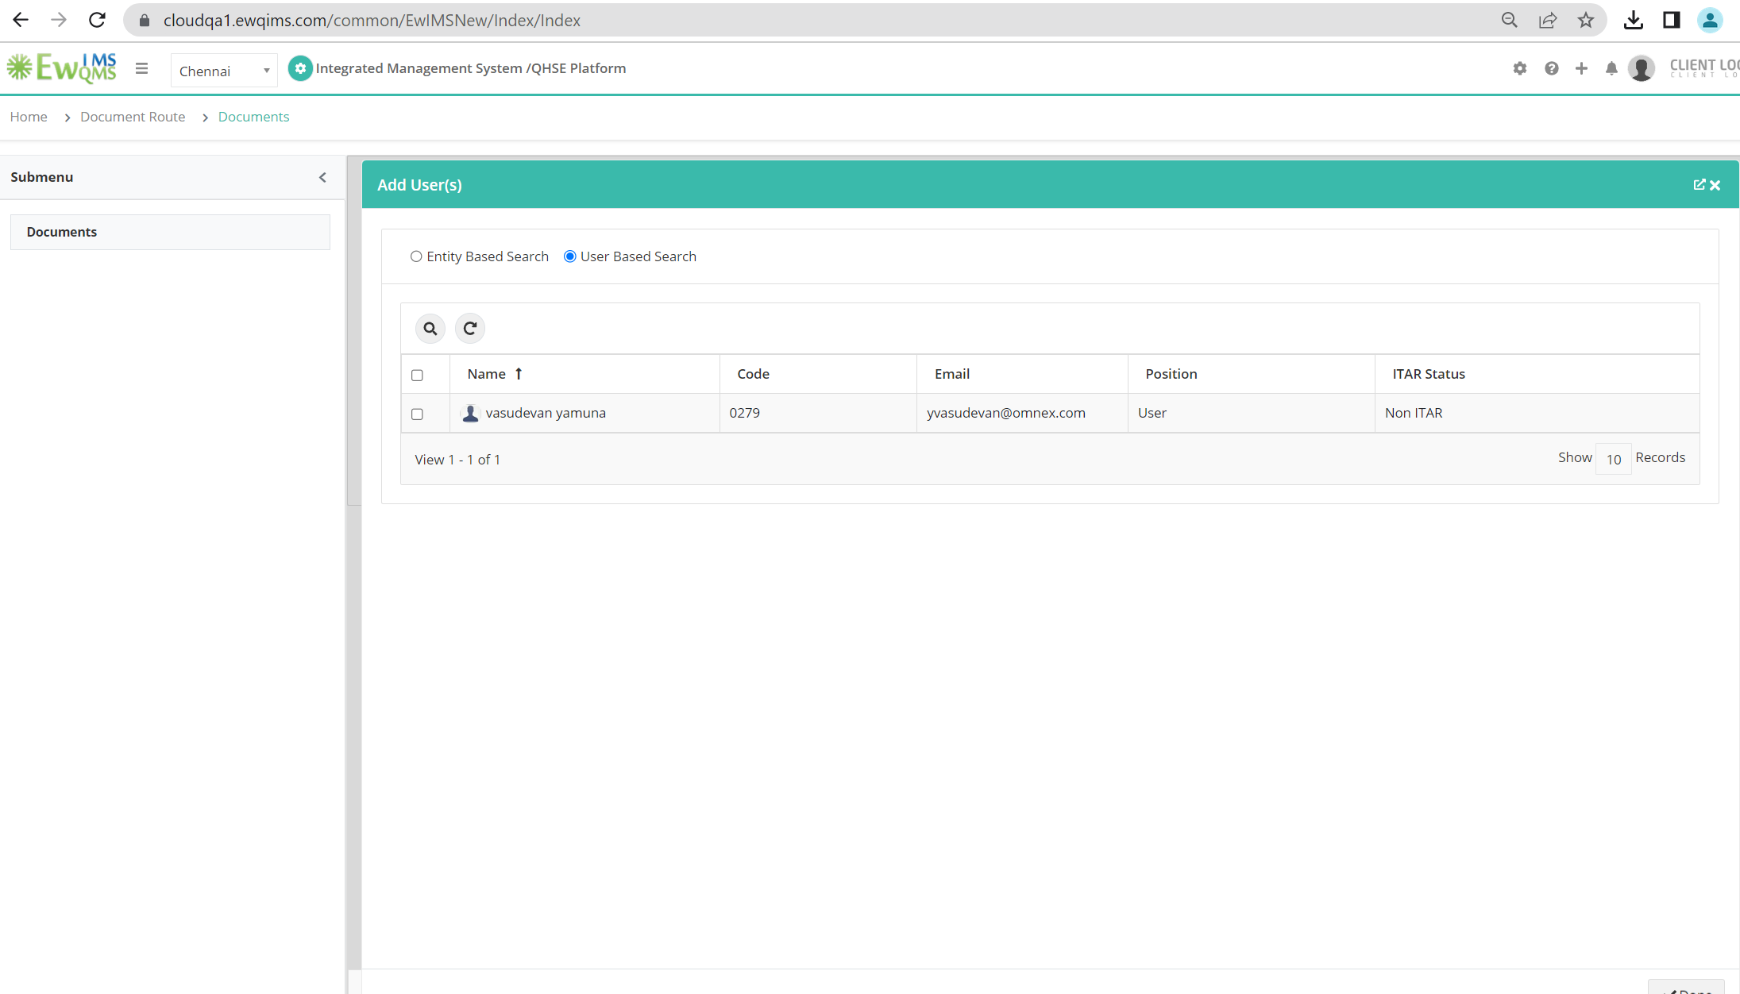Viewport: 1740px width, 994px height.
Task: Open browser downloads
Action: (x=1633, y=20)
